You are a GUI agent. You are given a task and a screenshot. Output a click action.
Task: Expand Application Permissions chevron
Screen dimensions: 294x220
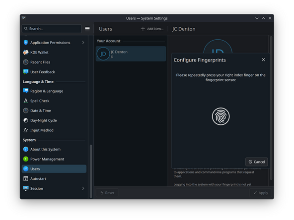pyautogui.click(x=83, y=43)
